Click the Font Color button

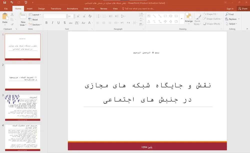[89, 23]
